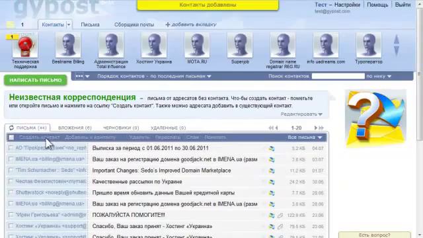Switch to the Контакты tab
423x238 pixels.
(53, 24)
